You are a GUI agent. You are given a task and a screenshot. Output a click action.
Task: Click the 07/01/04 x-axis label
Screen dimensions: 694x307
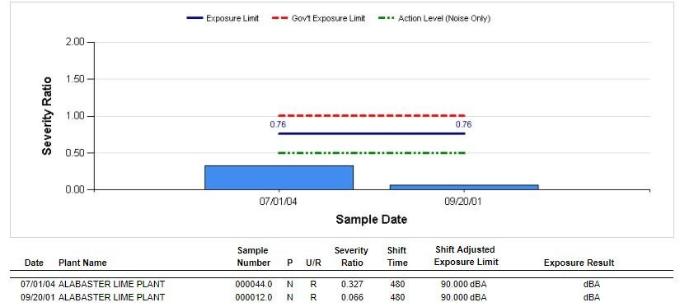[279, 202]
